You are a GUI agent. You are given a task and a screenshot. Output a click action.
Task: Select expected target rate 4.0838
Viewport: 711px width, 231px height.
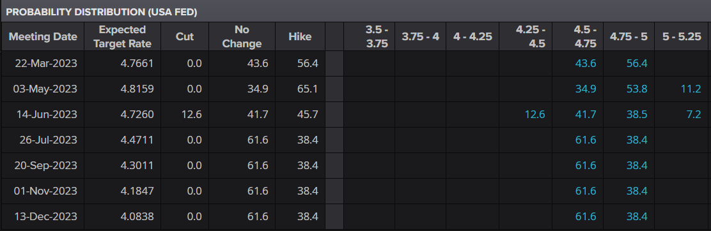pos(137,216)
